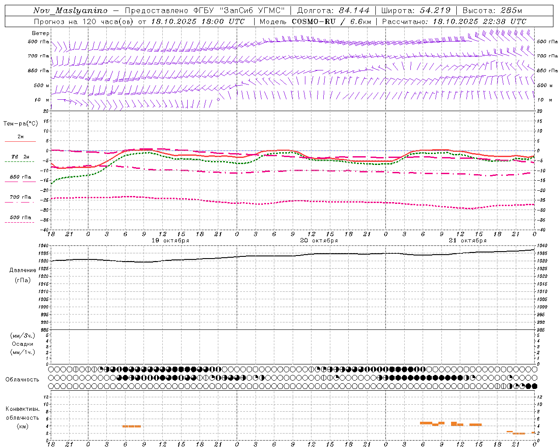Click the (км) convective cloud unit label
The width and height of the screenshot is (560, 448).
coord(23,426)
